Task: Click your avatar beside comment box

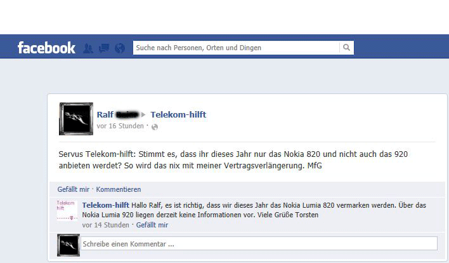Action: 68,245
